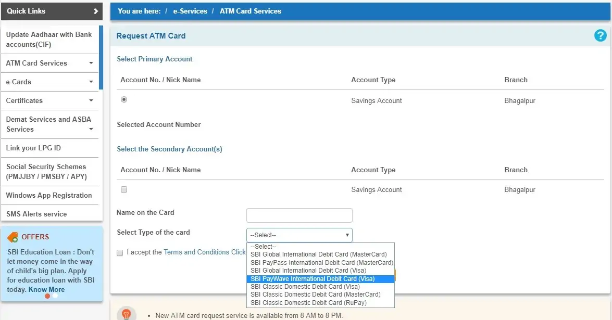Open Update Aadhaar with Bank accounts(CIF)

49,40
